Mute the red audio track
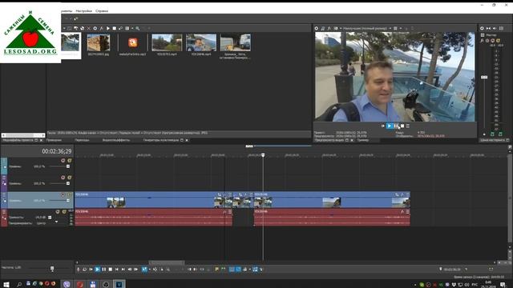Viewport: 513px width, 288px height. click(58, 211)
